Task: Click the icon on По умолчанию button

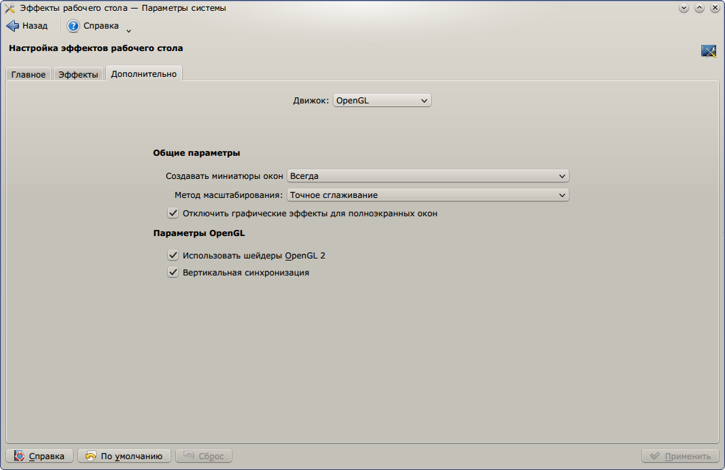Action: tap(91, 456)
